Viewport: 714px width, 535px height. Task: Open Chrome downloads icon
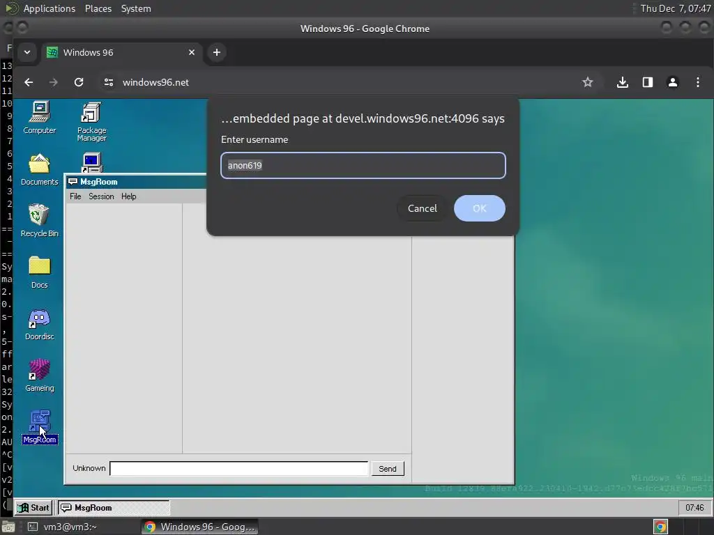coord(623,82)
